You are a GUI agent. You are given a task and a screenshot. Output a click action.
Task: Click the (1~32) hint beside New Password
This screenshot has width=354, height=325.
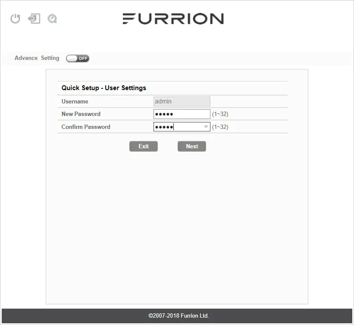[x=219, y=113]
